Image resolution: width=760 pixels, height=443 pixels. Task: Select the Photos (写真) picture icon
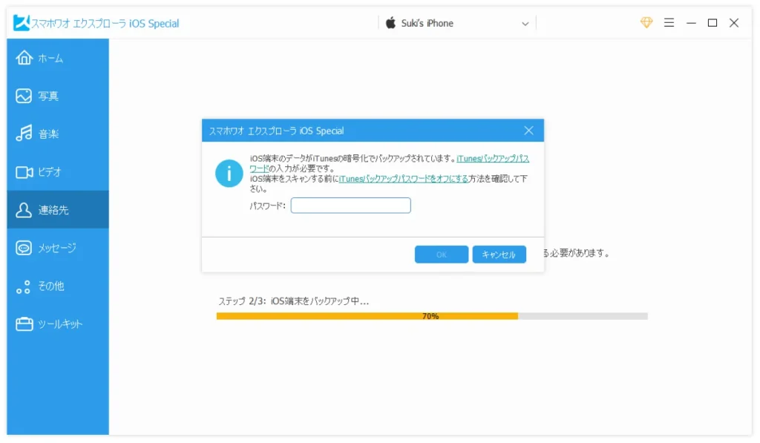coord(24,96)
